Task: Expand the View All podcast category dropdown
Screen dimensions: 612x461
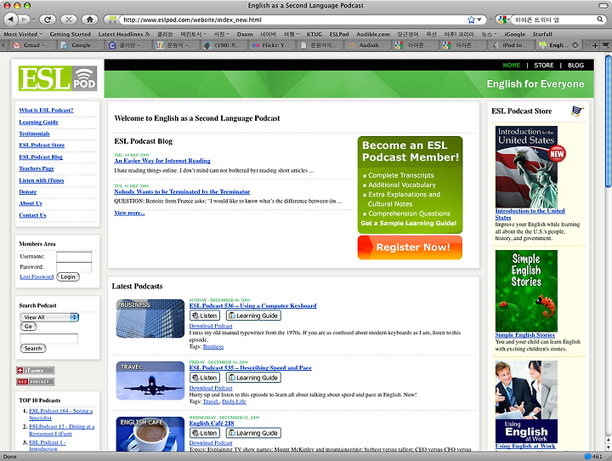Action: (49, 317)
